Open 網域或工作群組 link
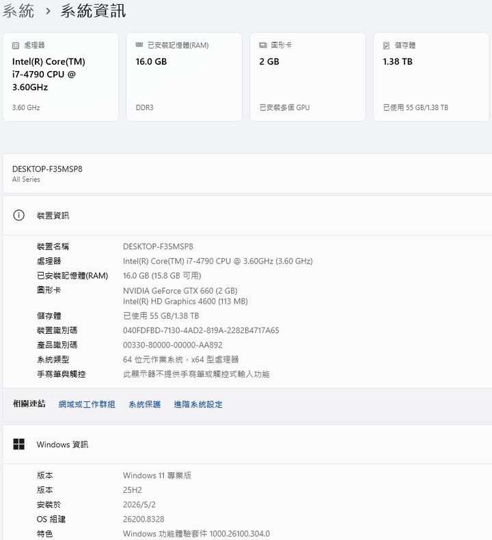This screenshot has height=540, width=492. tap(87, 404)
